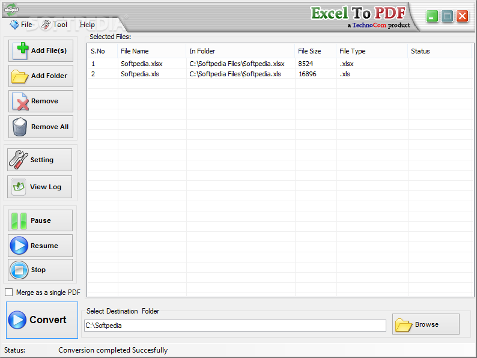The height and width of the screenshot is (358, 477).
Task: Click the Tool menu tools icon
Action: pyautogui.click(x=46, y=25)
